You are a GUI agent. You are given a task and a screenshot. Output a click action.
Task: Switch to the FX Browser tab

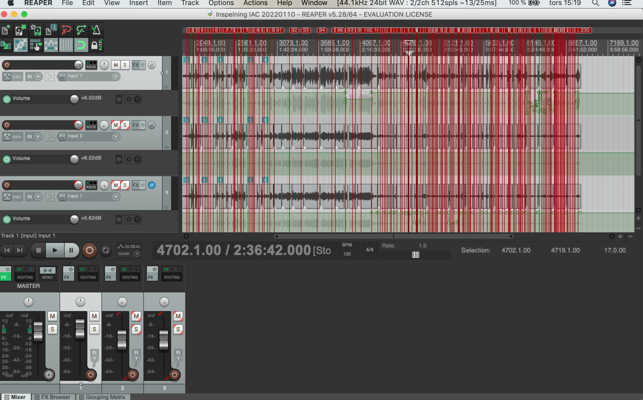pyautogui.click(x=56, y=397)
